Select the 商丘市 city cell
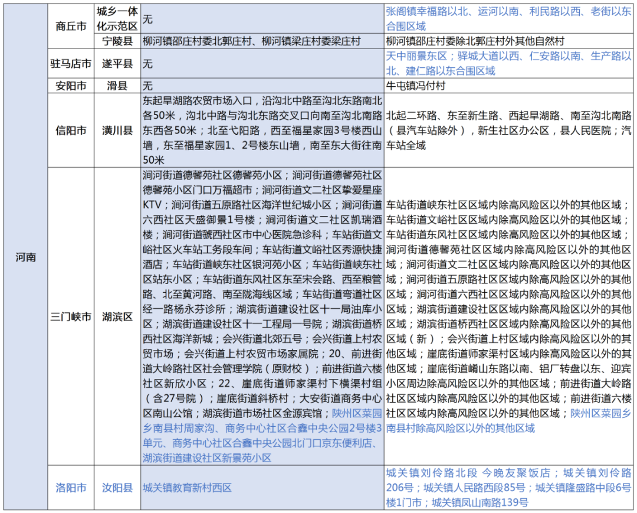Viewport: 637px width, 513px height. tap(71, 27)
